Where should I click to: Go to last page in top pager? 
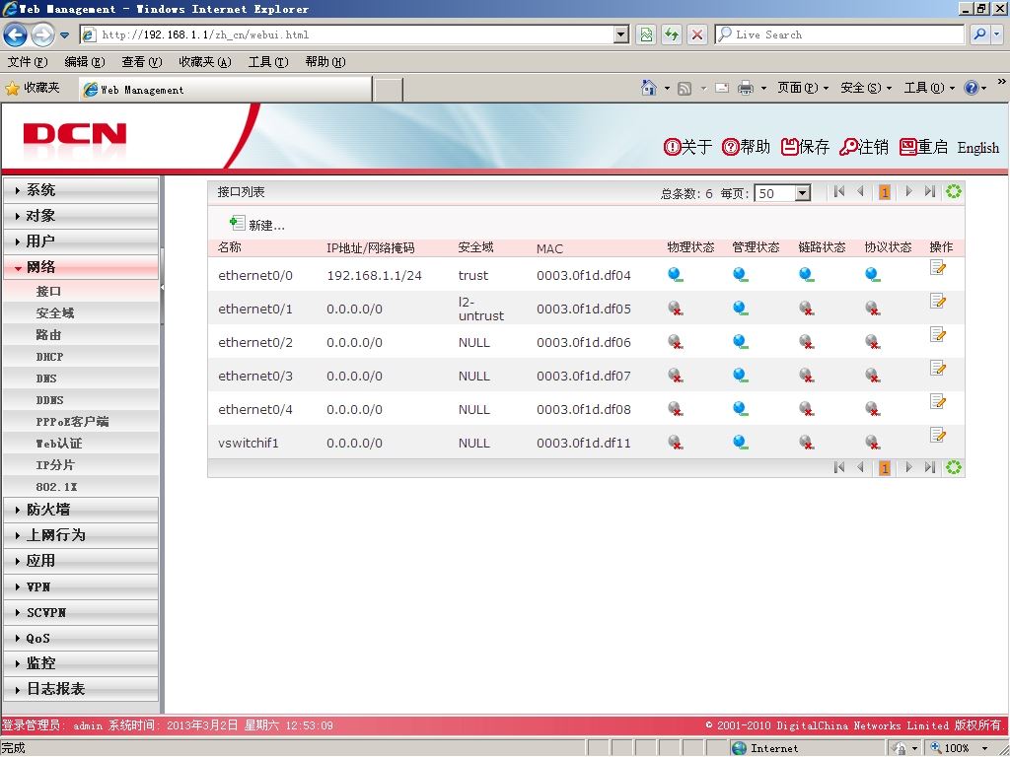click(x=929, y=192)
